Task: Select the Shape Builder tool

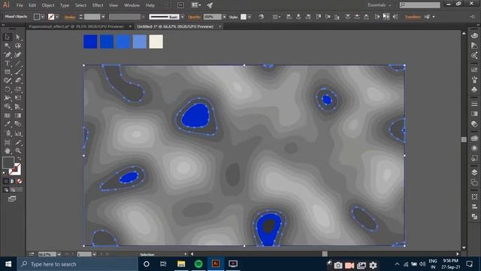Action: click(x=8, y=107)
